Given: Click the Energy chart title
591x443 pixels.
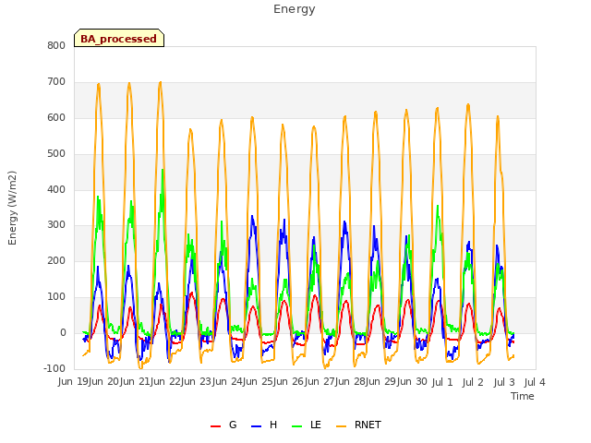Looking at the screenshot, I should tap(294, 9).
